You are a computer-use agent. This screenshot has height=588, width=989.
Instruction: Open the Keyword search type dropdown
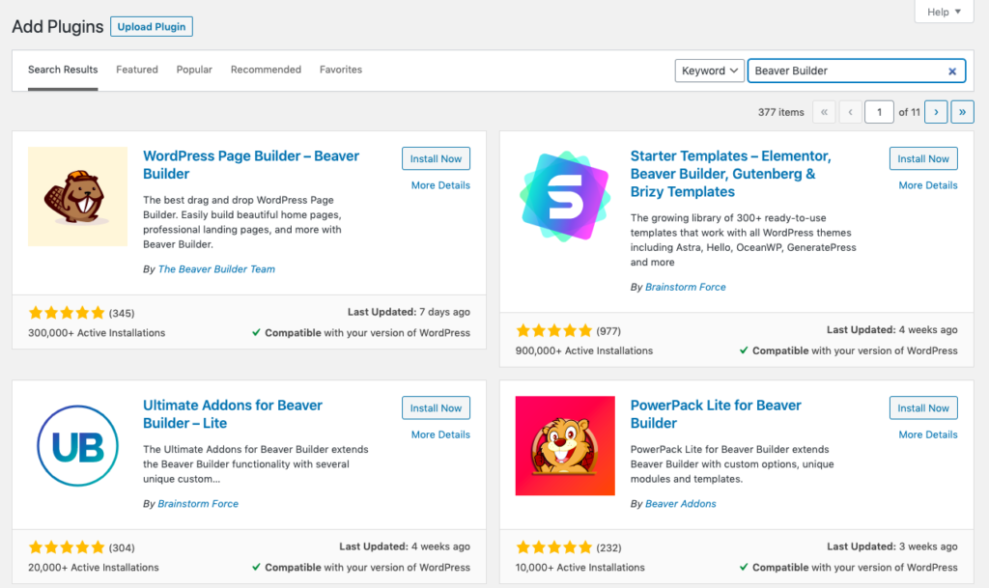(709, 70)
